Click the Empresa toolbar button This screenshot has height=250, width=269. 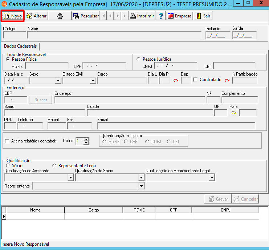[179, 16]
